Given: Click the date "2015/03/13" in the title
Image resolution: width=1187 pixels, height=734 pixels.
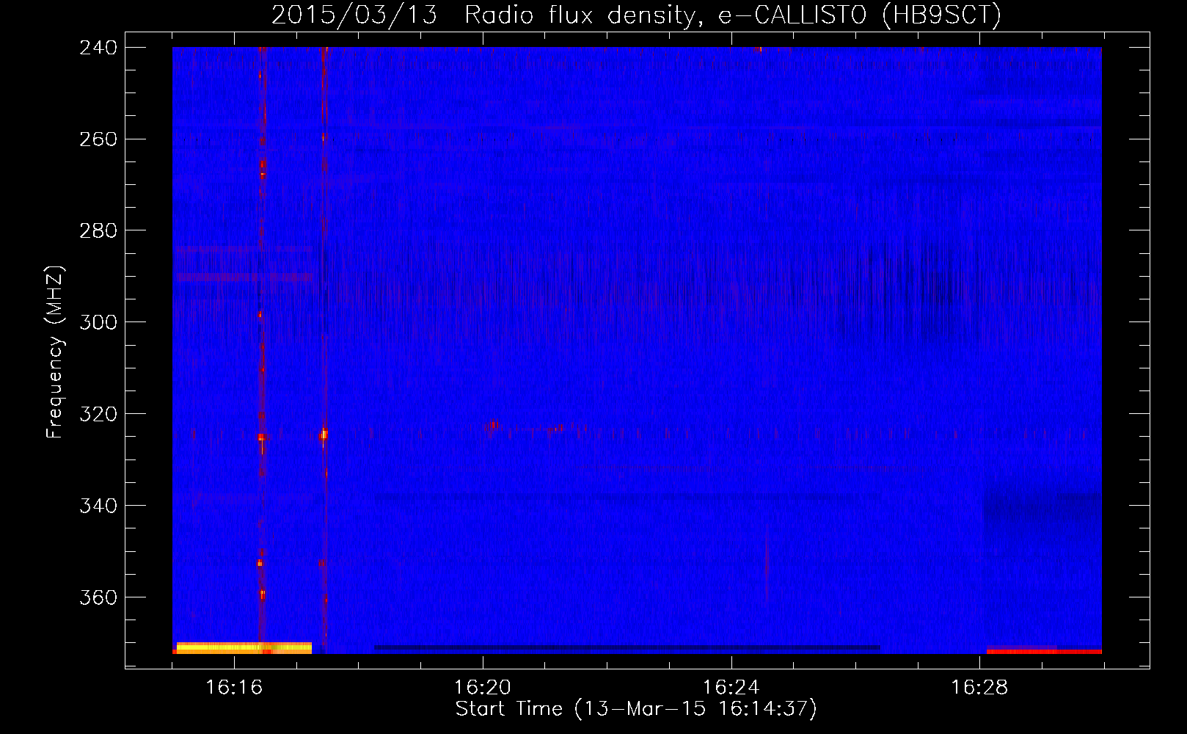Looking at the screenshot, I should 354,15.
